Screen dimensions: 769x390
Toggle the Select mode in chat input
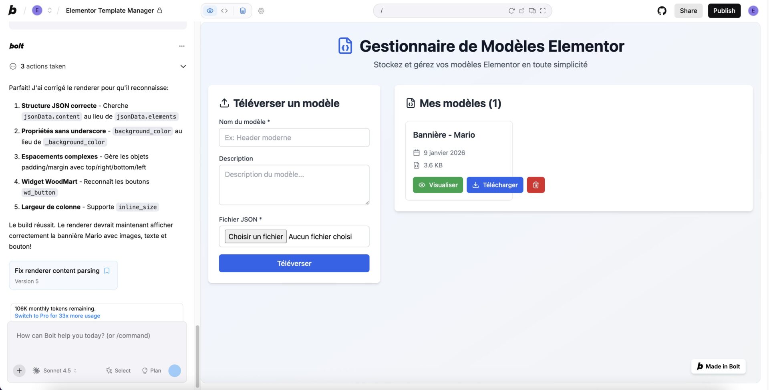point(118,370)
